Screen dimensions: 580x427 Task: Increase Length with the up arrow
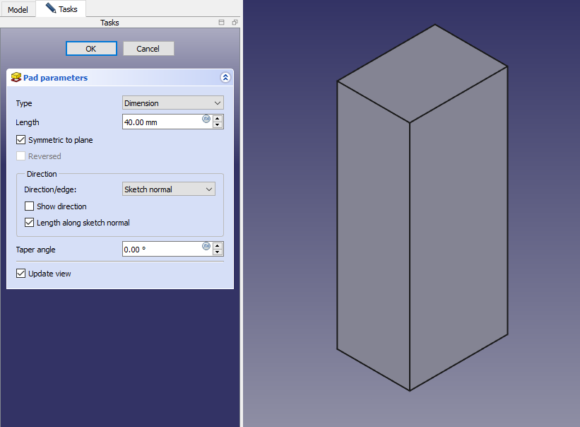(218, 118)
